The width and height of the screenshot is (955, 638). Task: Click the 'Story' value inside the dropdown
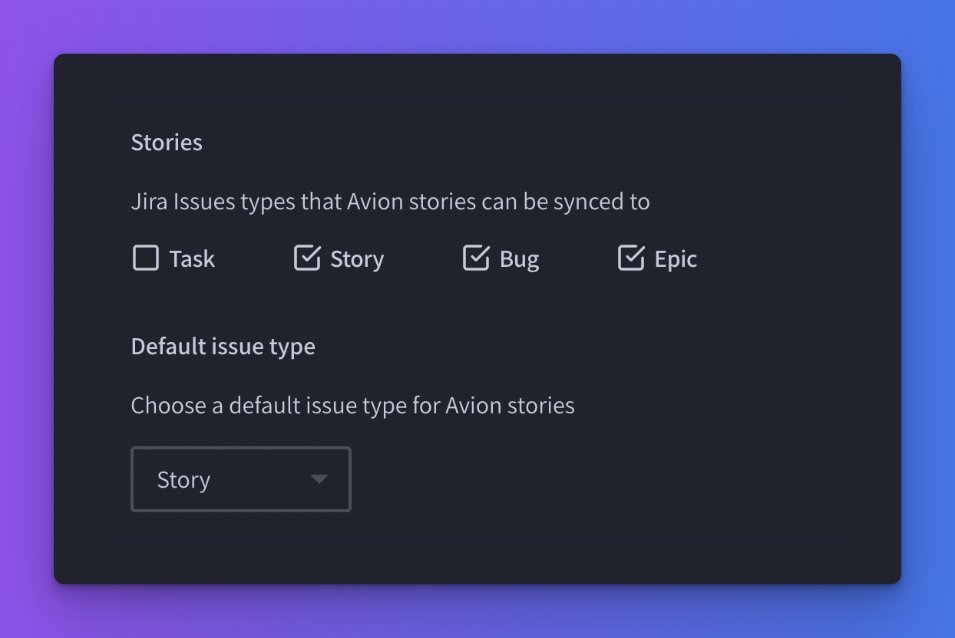[183, 480]
